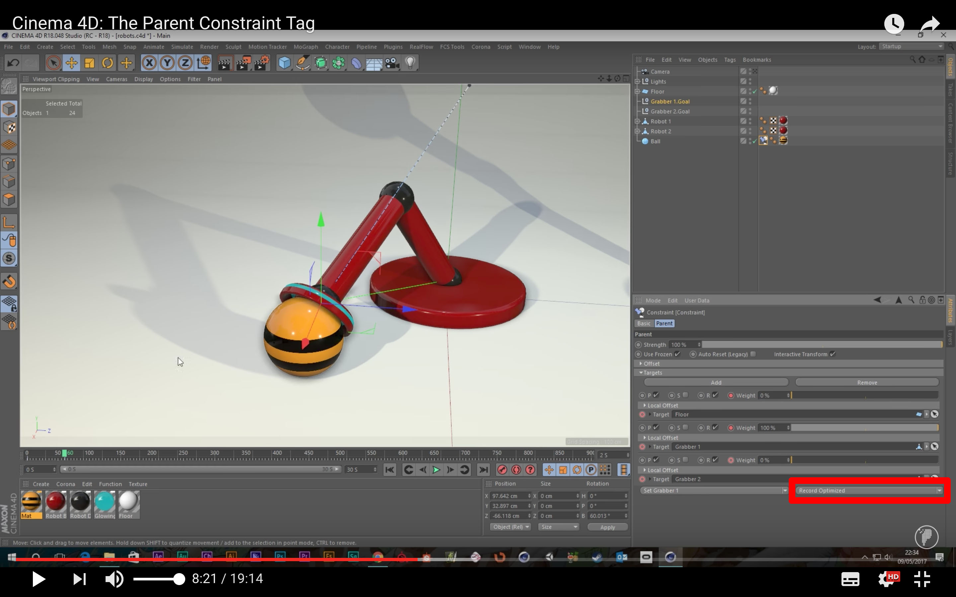Image resolution: width=956 pixels, height=597 pixels.
Task: Expand the Offset section
Action: (x=641, y=364)
